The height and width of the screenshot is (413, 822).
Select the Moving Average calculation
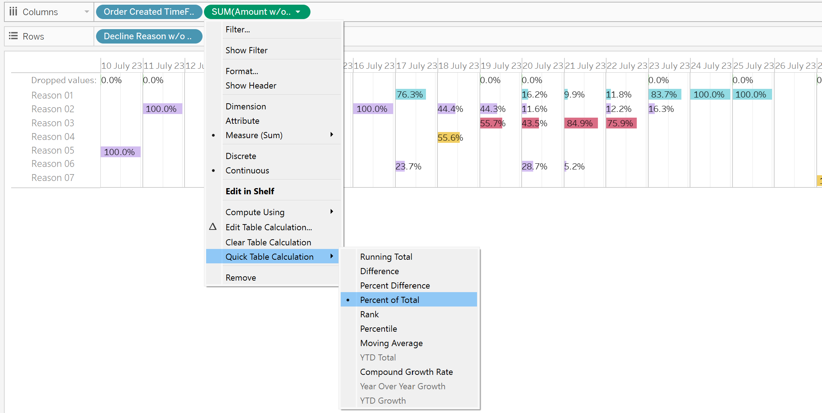[391, 343]
